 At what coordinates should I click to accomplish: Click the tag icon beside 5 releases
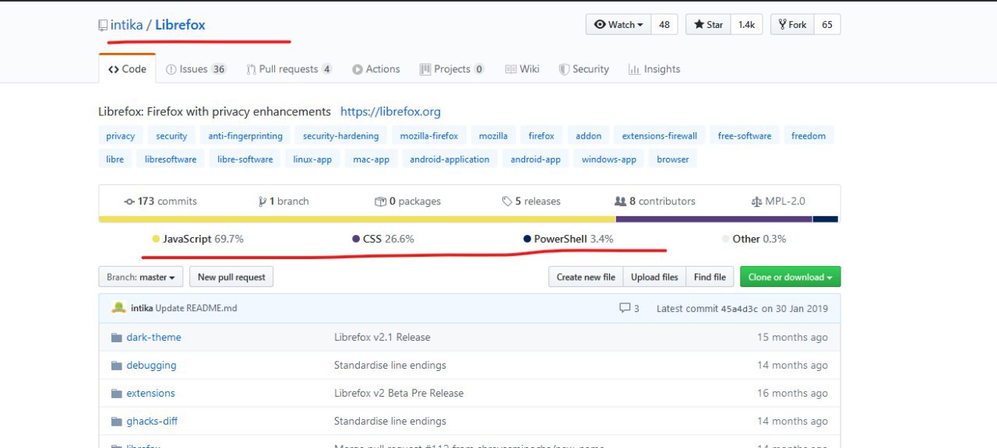tap(507, 201)
